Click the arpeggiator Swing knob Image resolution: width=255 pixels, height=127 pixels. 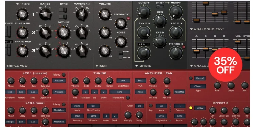click(139, 115)
